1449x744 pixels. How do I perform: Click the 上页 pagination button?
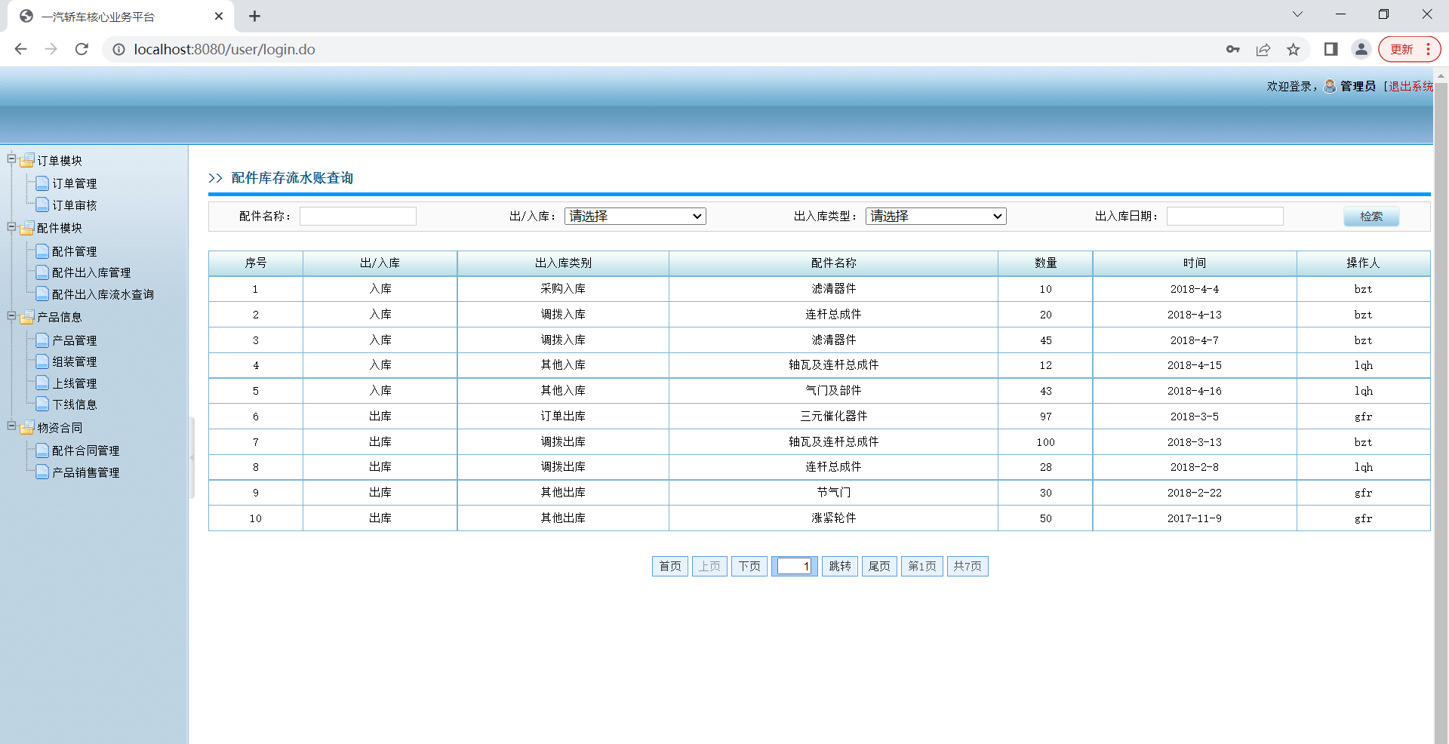pos(709,566)
